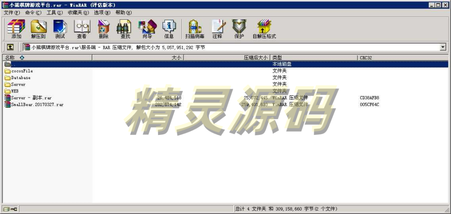
Task: Click CRC32 value 005CF64C
Action: pyautogui.click(x=370, y=105)
